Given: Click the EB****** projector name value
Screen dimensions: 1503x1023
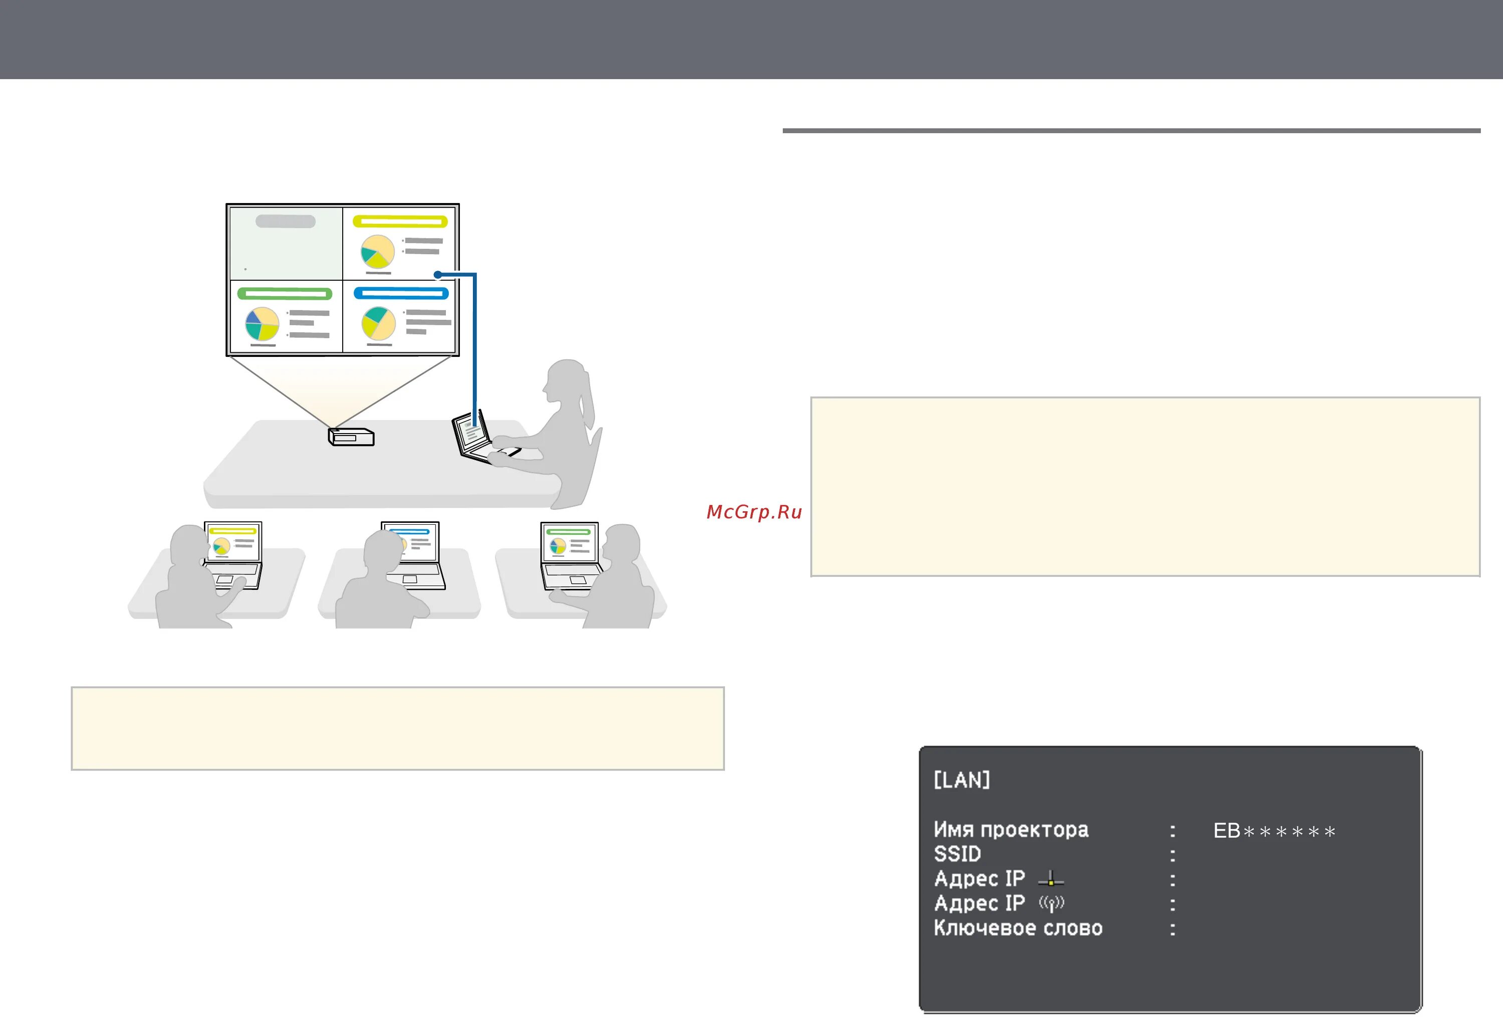Looking at the screenshot, I should click(x=1274, y=831).
